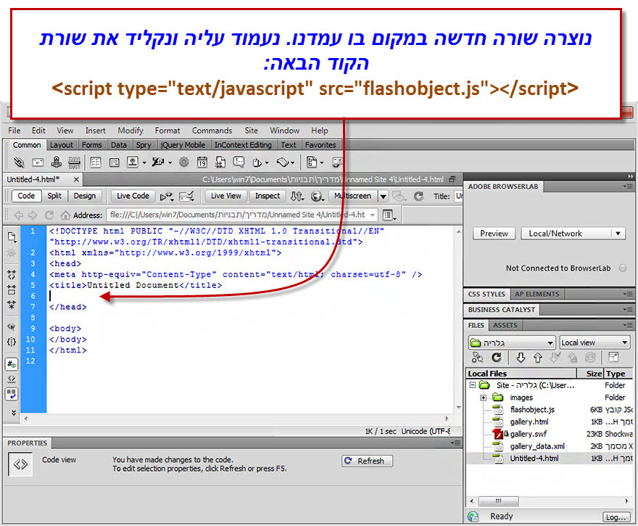Insert a Hyperlink from the Common bar

tap(19, 163)
